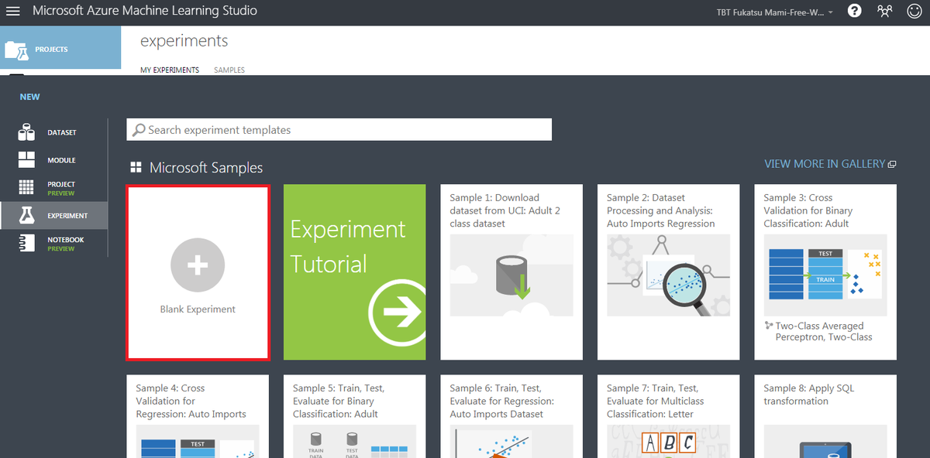This screenshot has width=930, height=458.
Task: Click the Blank Experiment label text
Action: pyautogui.click(x=198, y=309)
